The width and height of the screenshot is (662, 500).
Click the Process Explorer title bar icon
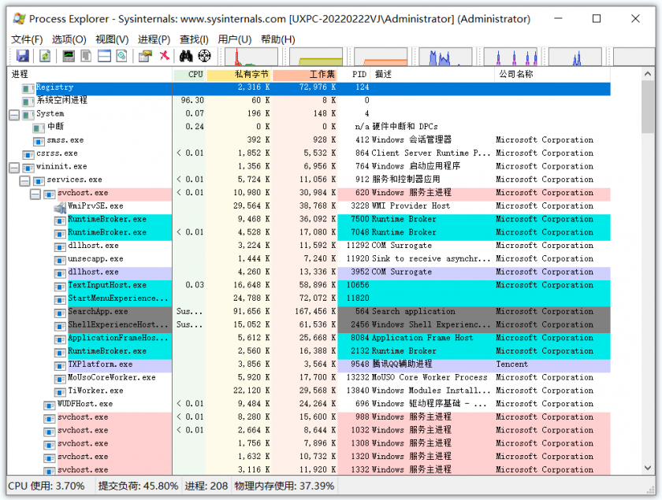(x=19, y=19)
